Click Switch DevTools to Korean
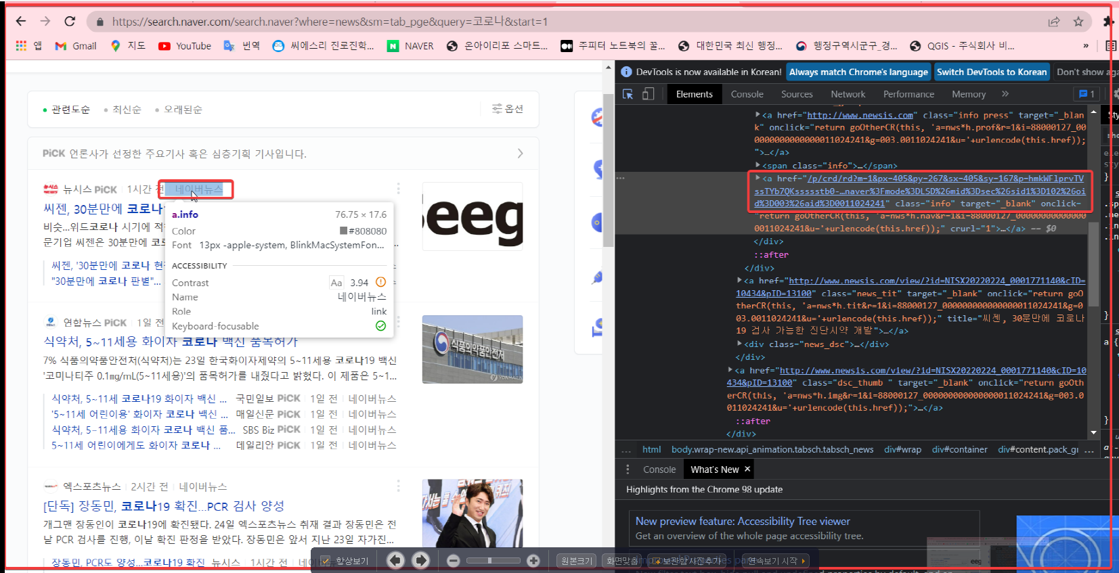Screen dimensions: 1119x573 (992, 72)
